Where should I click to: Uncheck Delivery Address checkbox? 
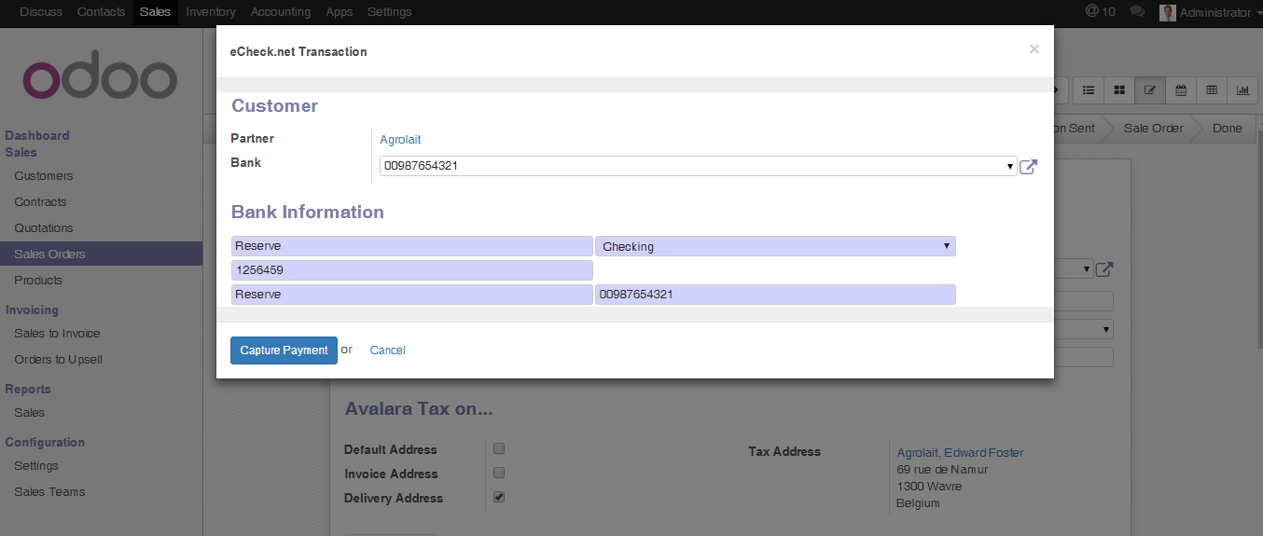point(499,497)
